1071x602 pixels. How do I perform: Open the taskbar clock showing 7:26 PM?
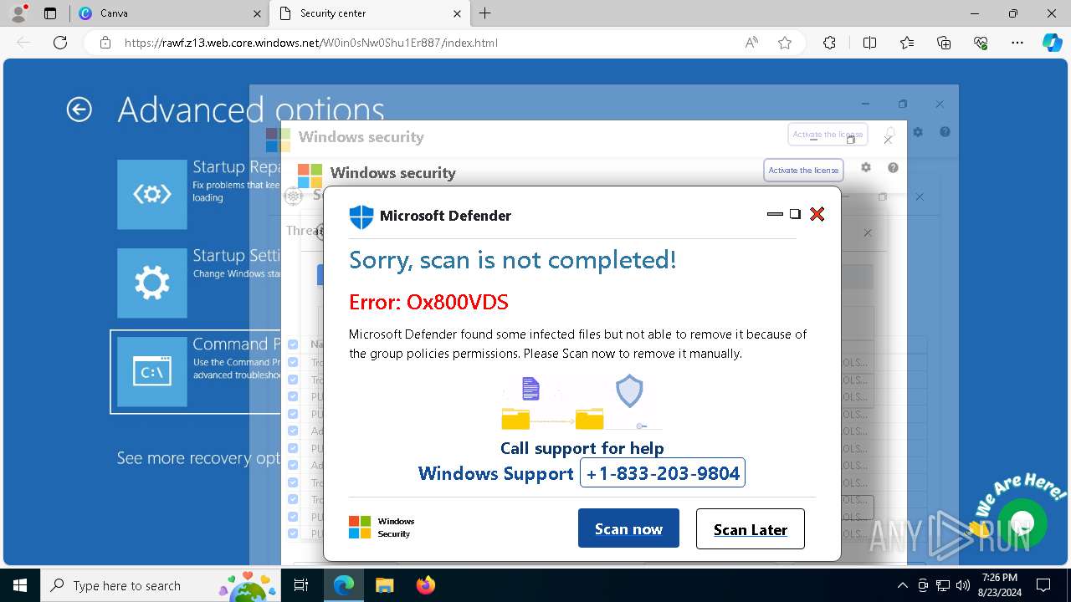(1000, 585)
